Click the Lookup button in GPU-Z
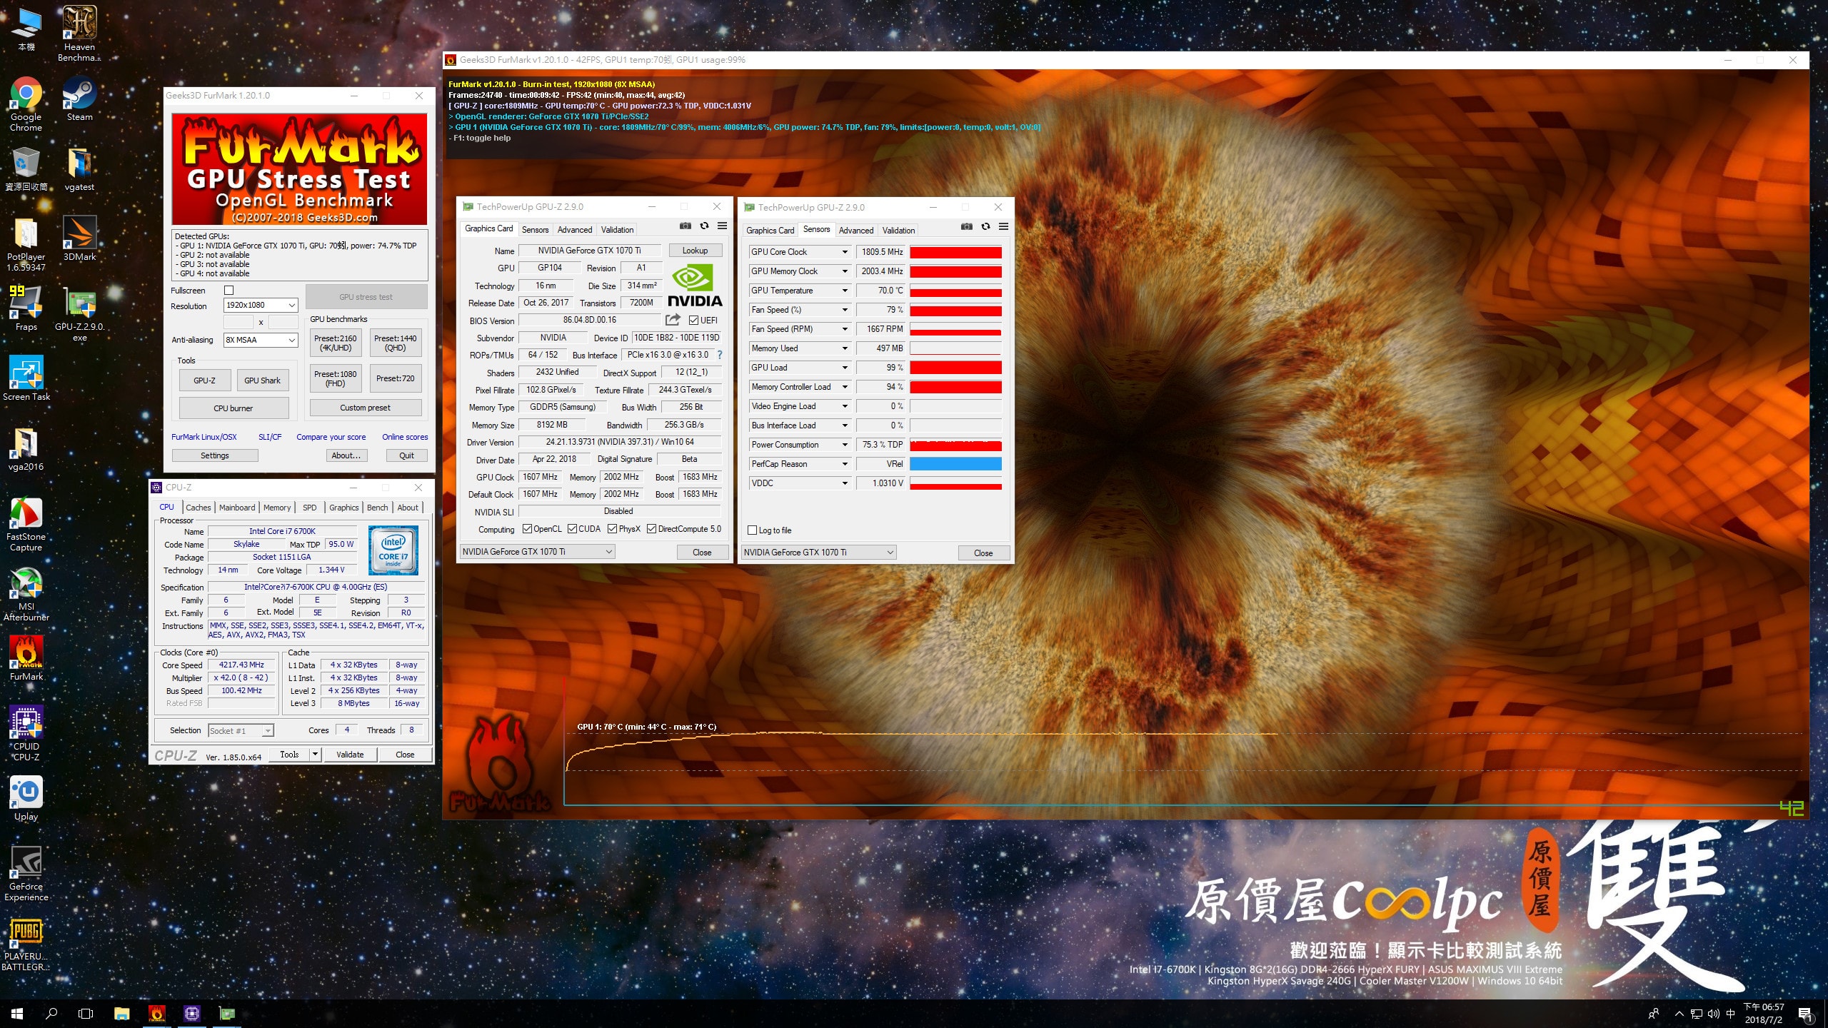This screenshot has height=1028, width=1828. [695, 251]
